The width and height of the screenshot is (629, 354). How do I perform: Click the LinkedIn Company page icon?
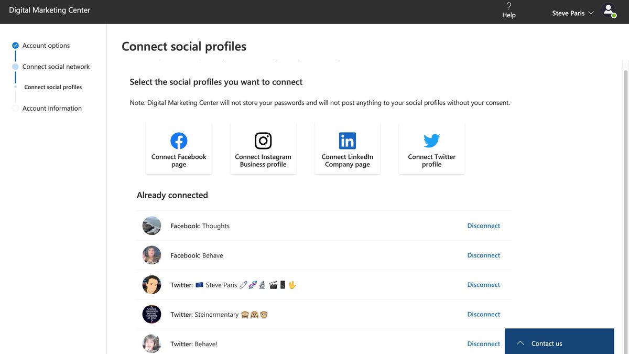pyautogui.click(x=347, y=140)
